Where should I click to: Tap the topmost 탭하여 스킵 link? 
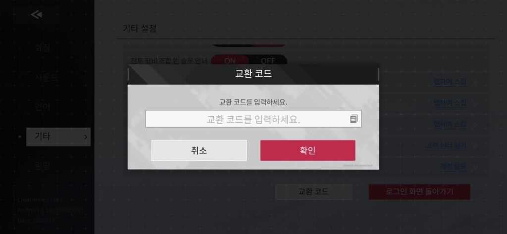tap(450, 82)
